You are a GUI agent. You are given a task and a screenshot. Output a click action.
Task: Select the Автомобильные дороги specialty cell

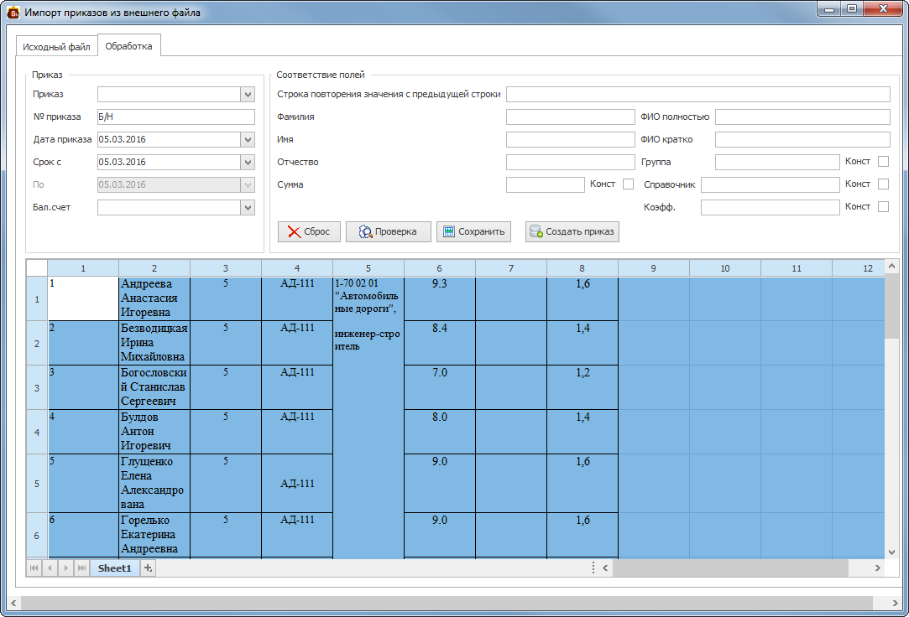coord(368,417)
